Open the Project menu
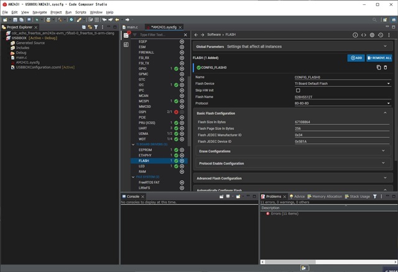The height and width of the screenshot is (272, 398). pyautogui.click(x=56, y=12)
